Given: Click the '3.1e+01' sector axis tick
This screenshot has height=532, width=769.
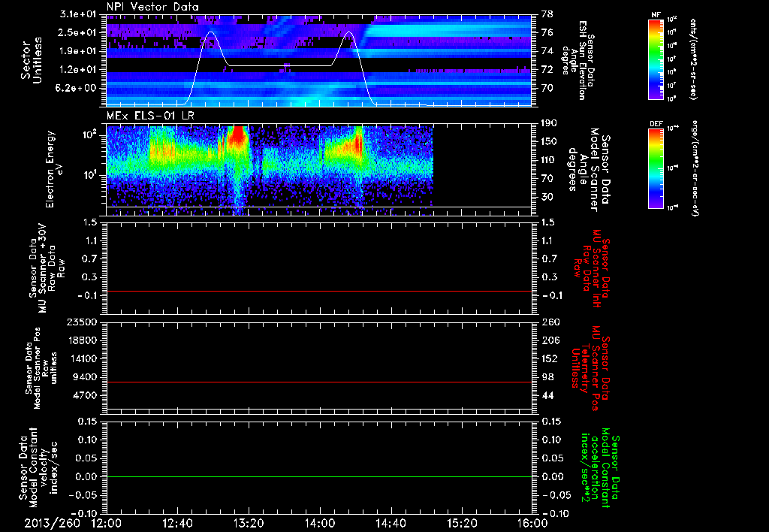Looking at the screenshot, I should pyautogui.click(x=78, y=14).
